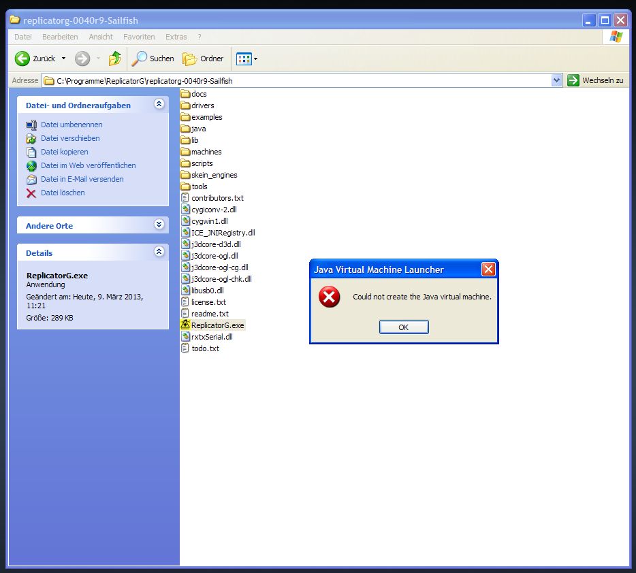636x573 pixels.
Task: Click Datei umbenennen link
Action: (71, 125)
